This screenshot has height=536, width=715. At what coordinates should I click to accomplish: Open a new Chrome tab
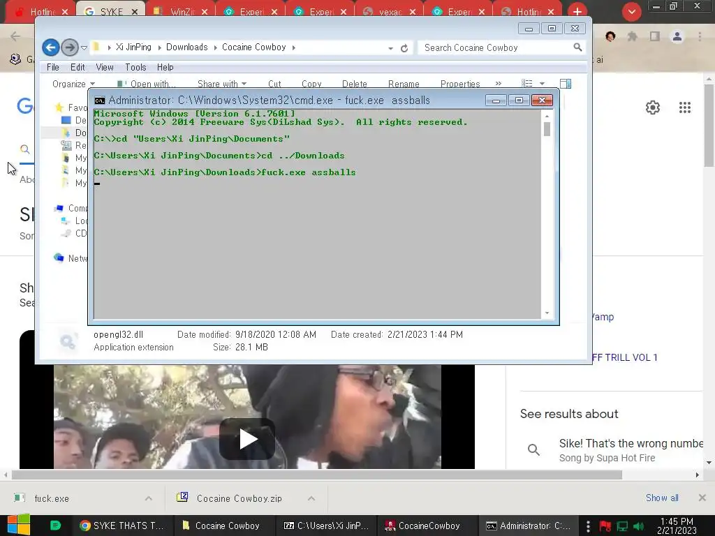pos(577,11)
